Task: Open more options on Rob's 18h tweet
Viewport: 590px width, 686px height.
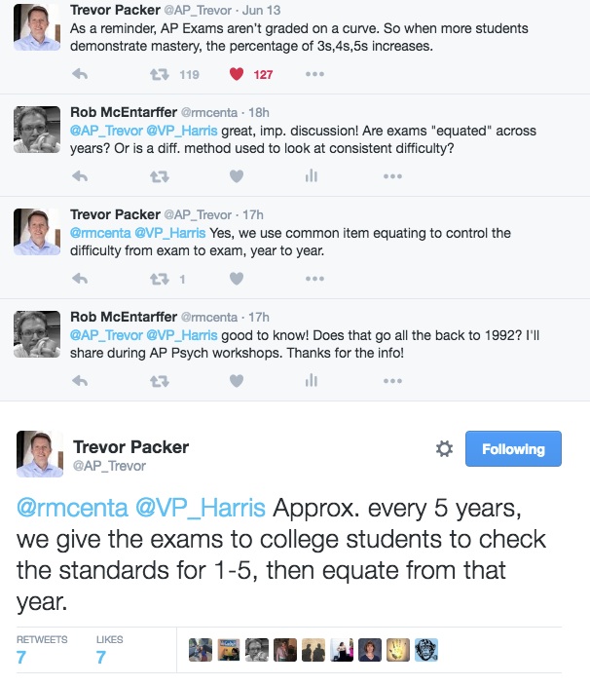Action: point(392,176)
